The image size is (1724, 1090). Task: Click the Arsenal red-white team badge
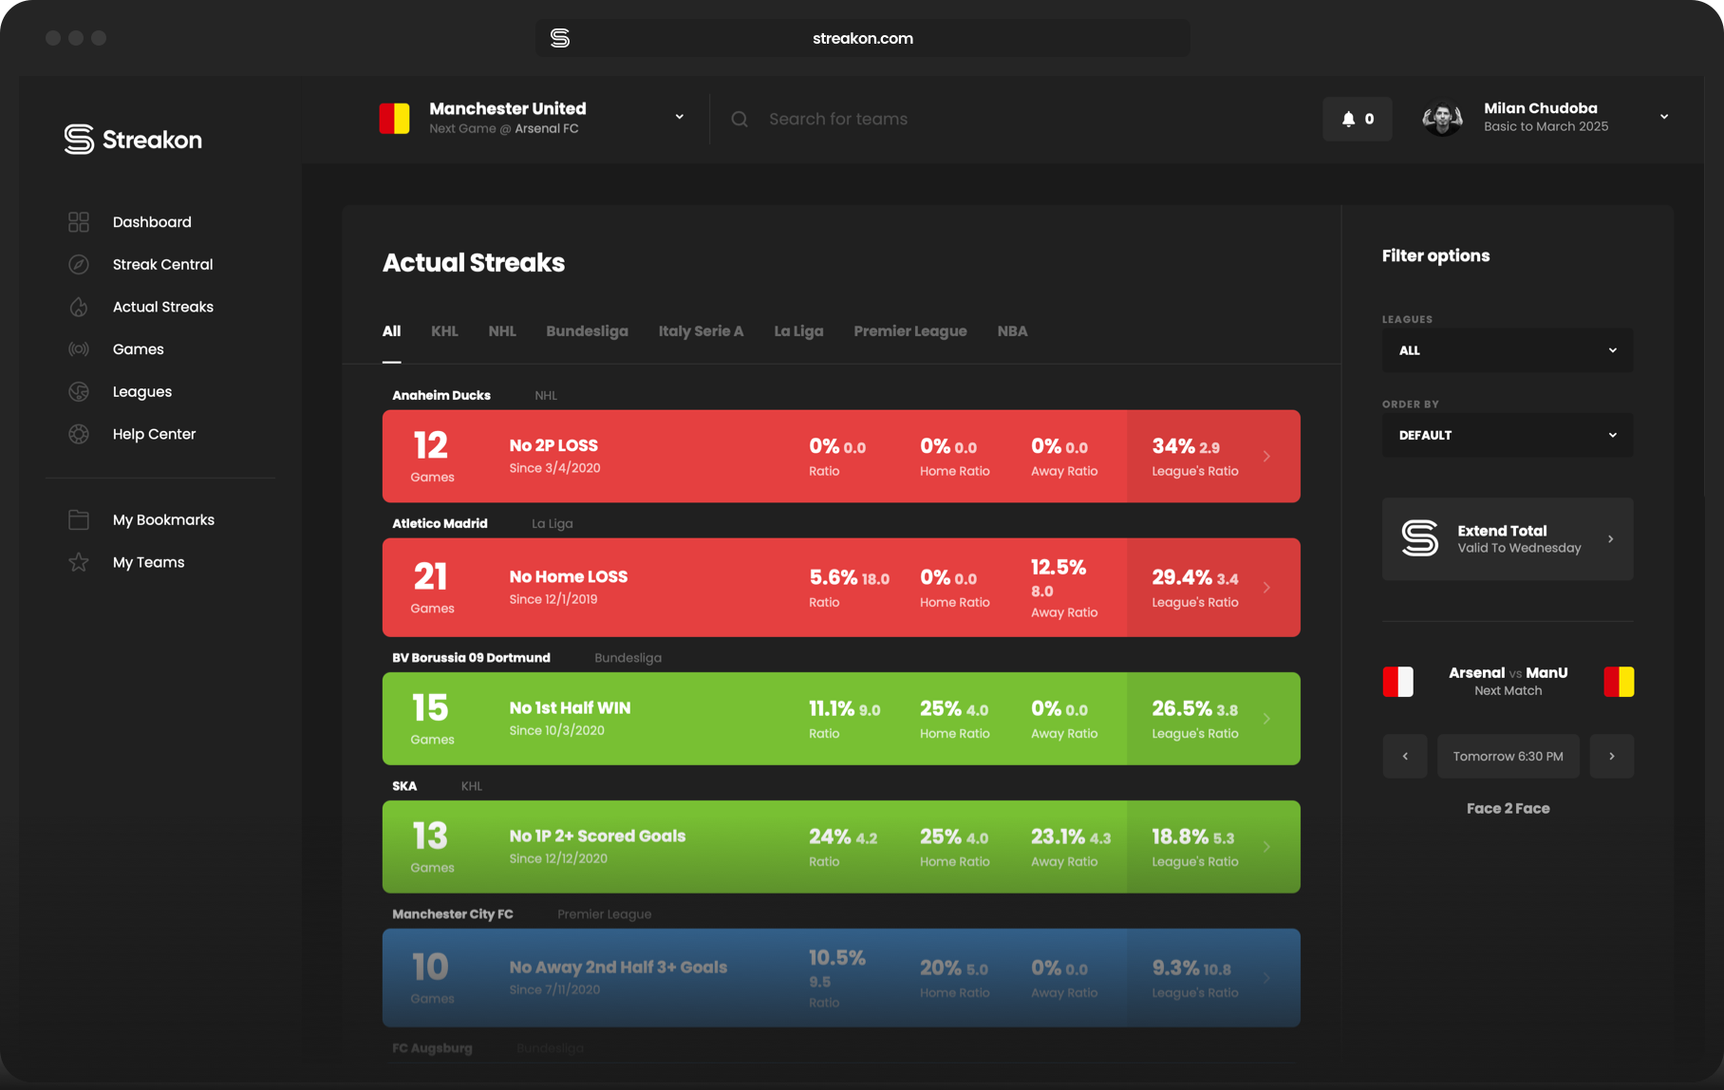coord(1398,682)
